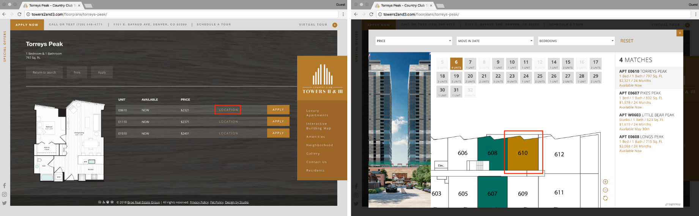Click Apply for unit E1510
Viewport: 699px width, 216px height.
coord(278,133)
